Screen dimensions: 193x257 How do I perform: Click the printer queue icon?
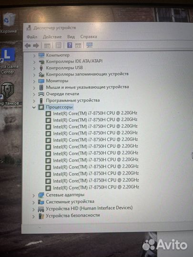[41, 94]
